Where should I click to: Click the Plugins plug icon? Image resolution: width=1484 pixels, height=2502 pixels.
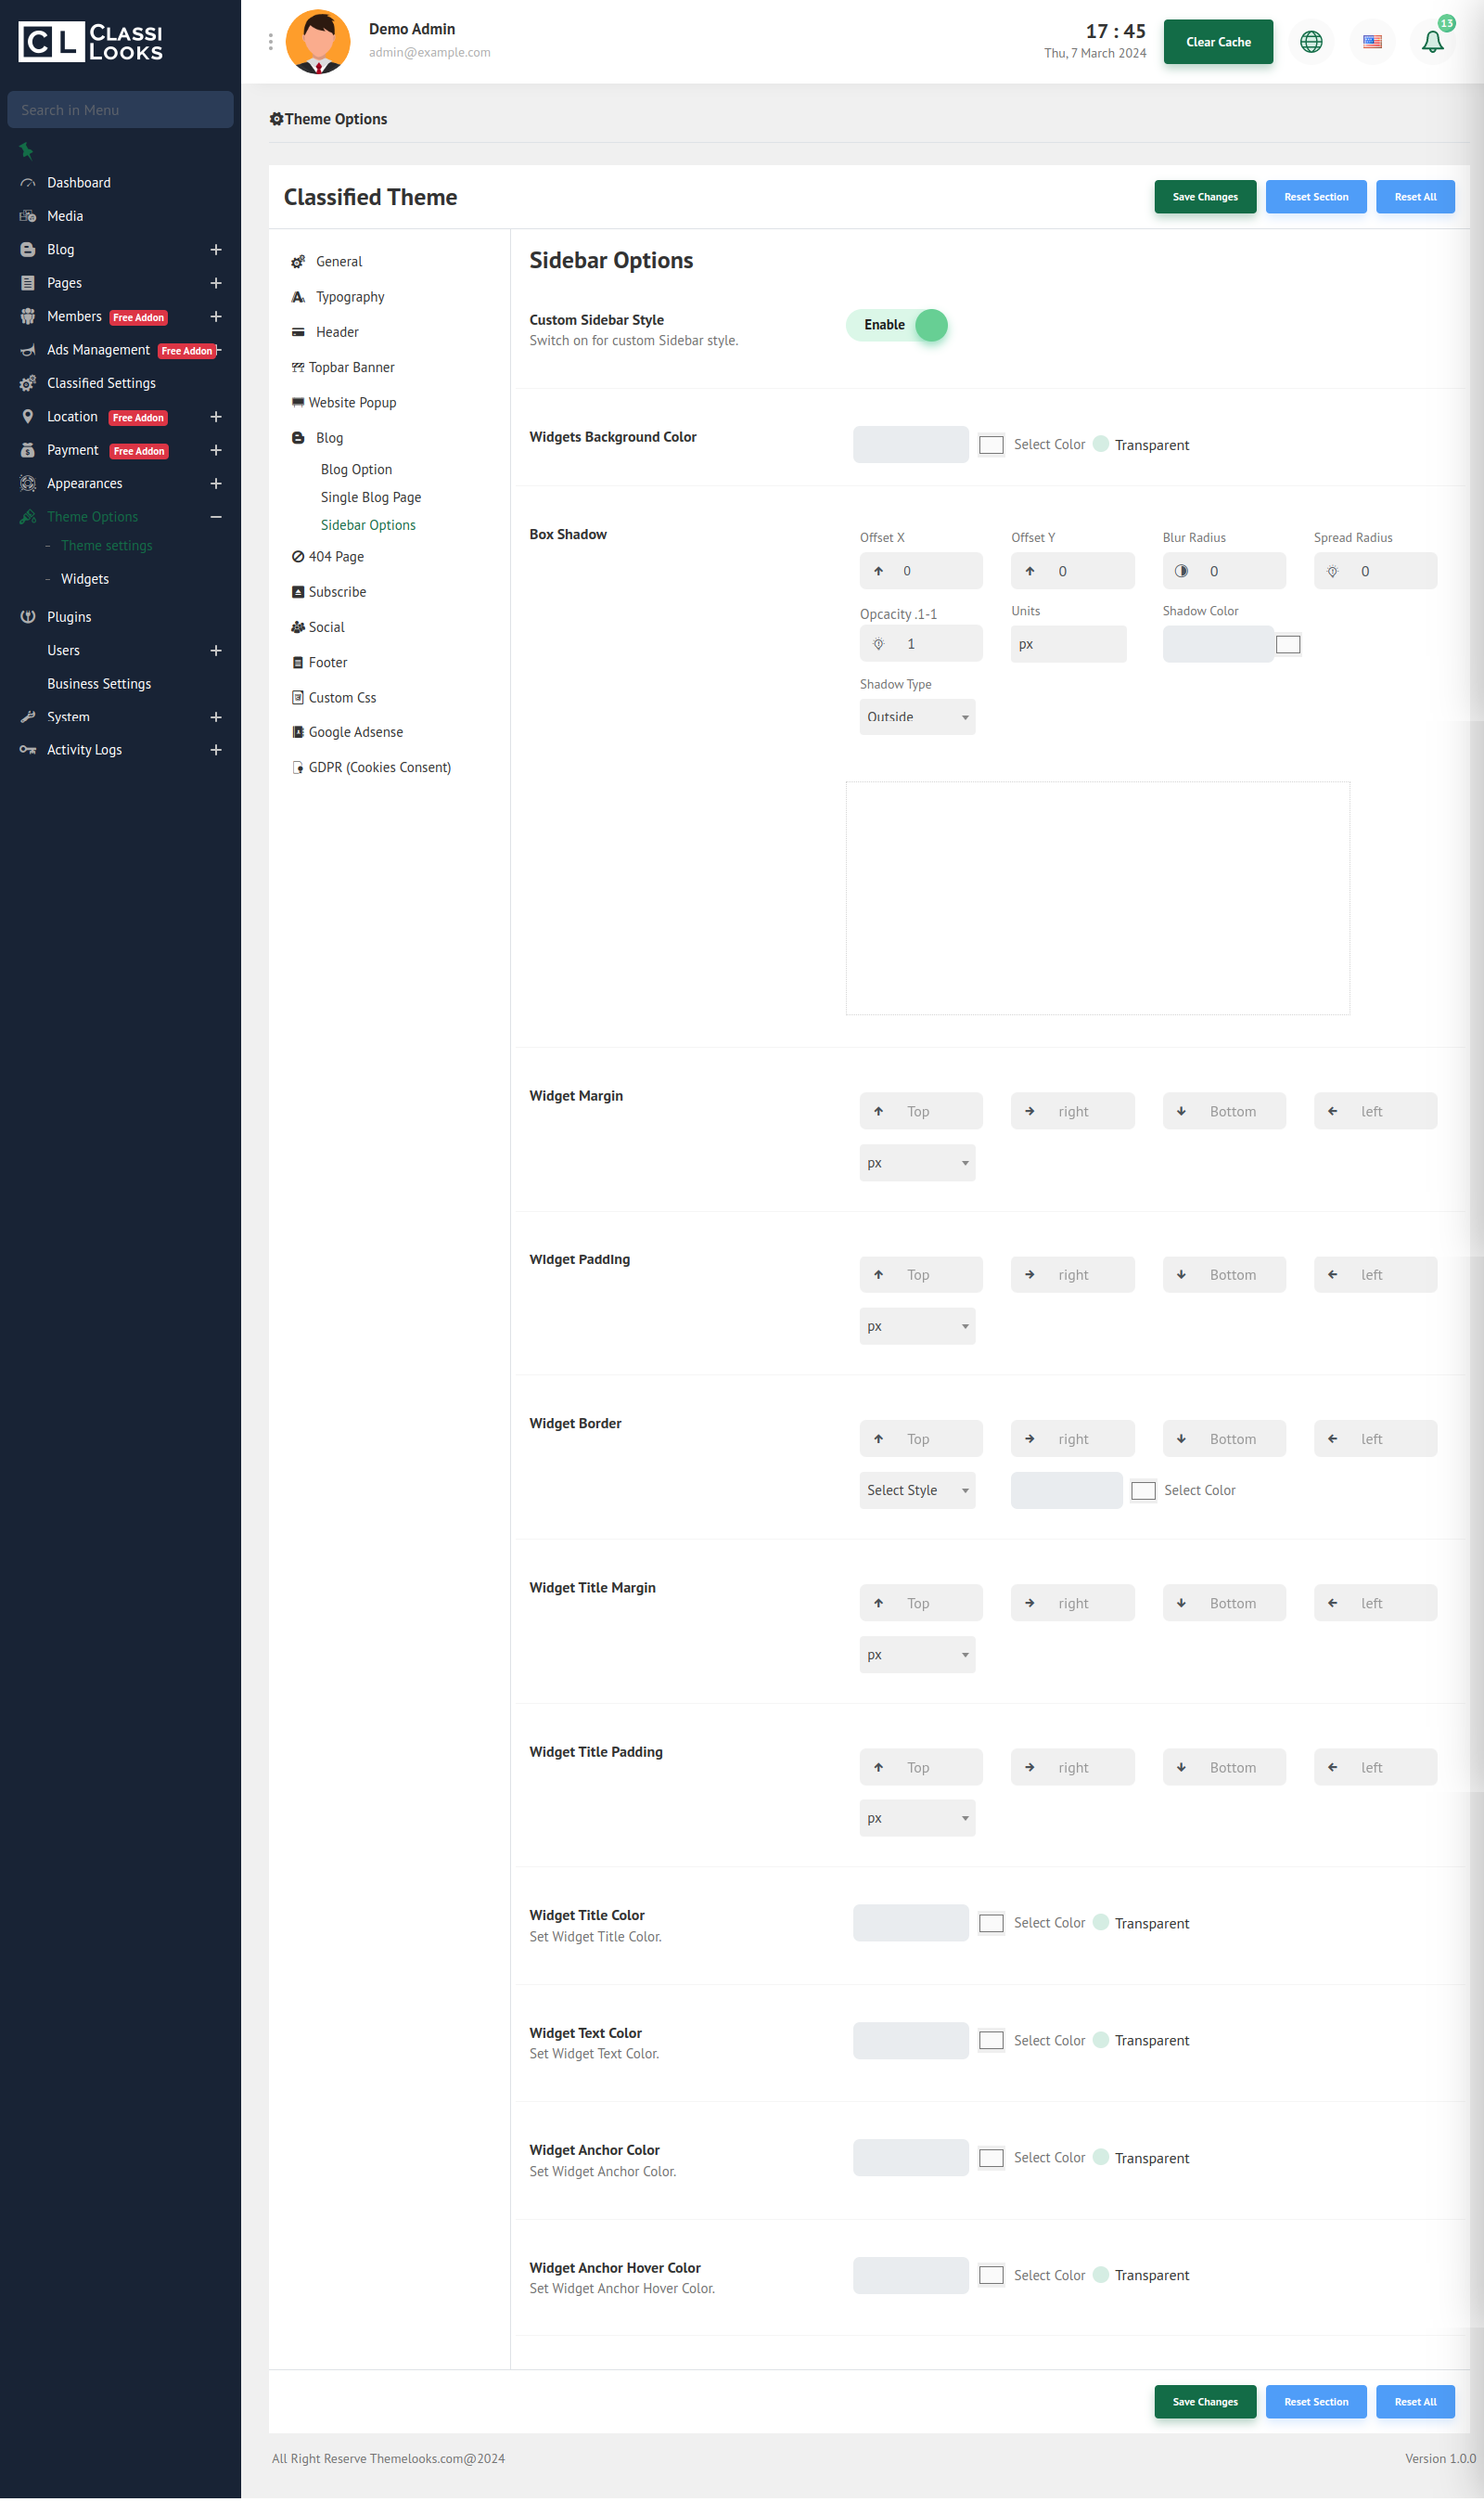click(x=28, y=617)
